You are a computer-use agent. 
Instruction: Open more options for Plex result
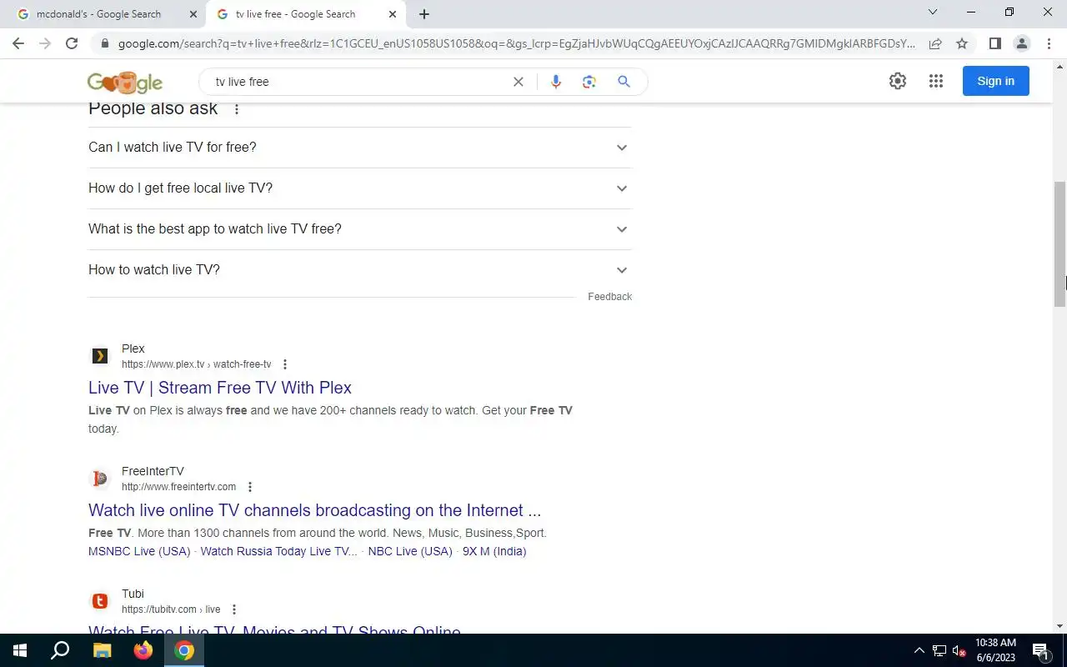(x=285, y=364)
